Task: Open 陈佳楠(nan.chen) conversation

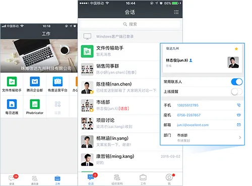Action: coord(119,87)
